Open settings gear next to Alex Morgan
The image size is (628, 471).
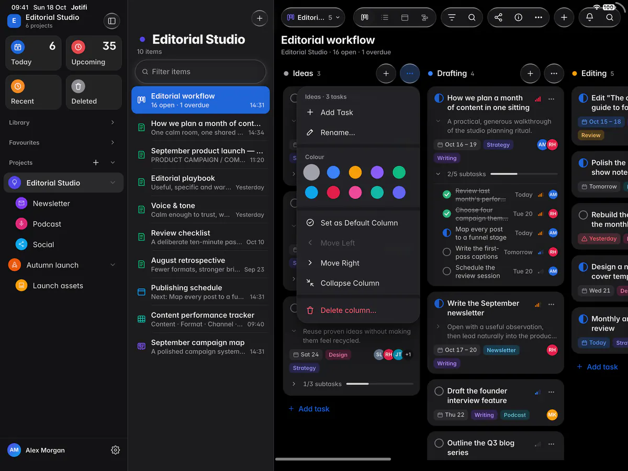click(116, 450)
